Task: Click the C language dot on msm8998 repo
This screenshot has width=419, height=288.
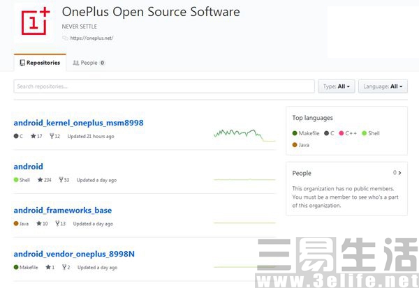Action: [x=16, y=136]
